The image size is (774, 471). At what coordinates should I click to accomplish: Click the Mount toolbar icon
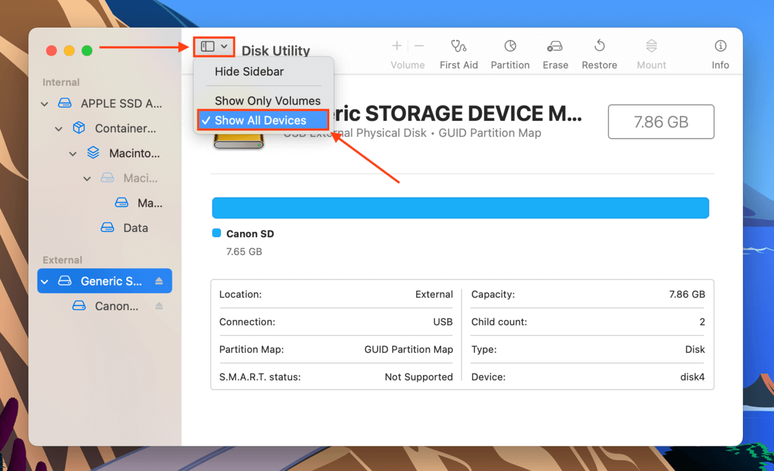(651, 46)
